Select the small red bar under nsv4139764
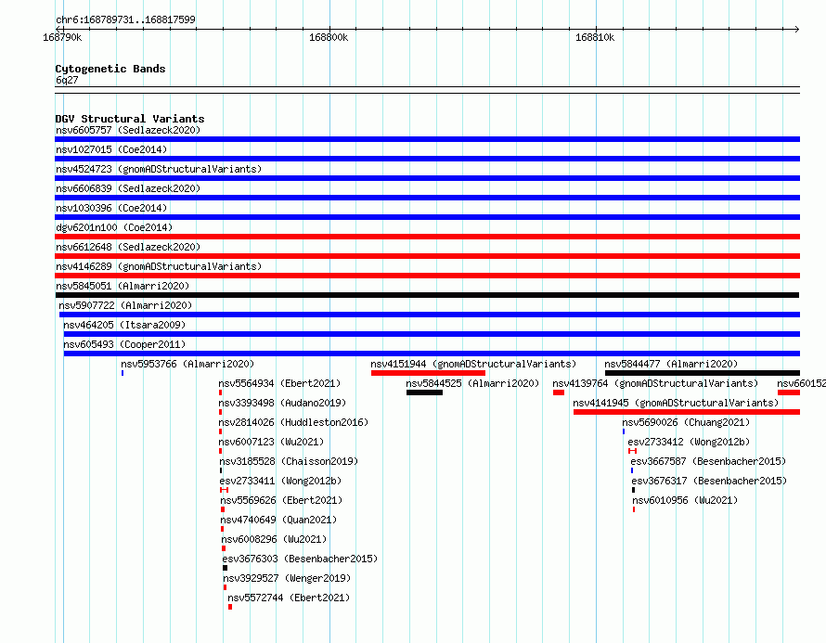Image resolution: width=826 pixels, height=643 pixels. point(559,392)
